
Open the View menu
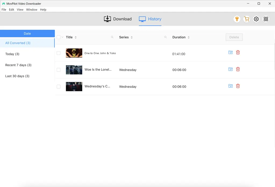[x=20, y=9]
